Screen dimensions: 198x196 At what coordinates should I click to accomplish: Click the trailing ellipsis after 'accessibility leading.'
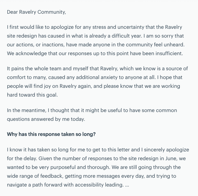point(127,185)
